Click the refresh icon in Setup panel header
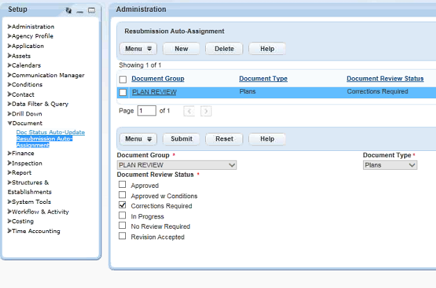436x288 pixels. (68, 10)
